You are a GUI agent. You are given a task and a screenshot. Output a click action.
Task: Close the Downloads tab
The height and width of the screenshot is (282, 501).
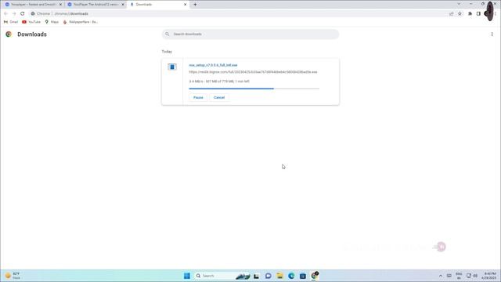coord(185,5)
